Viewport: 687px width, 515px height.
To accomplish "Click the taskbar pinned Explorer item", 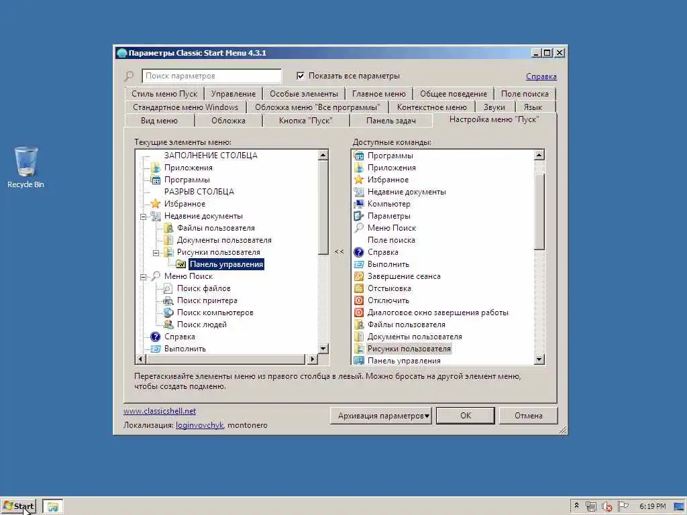I will pos(53,507).
